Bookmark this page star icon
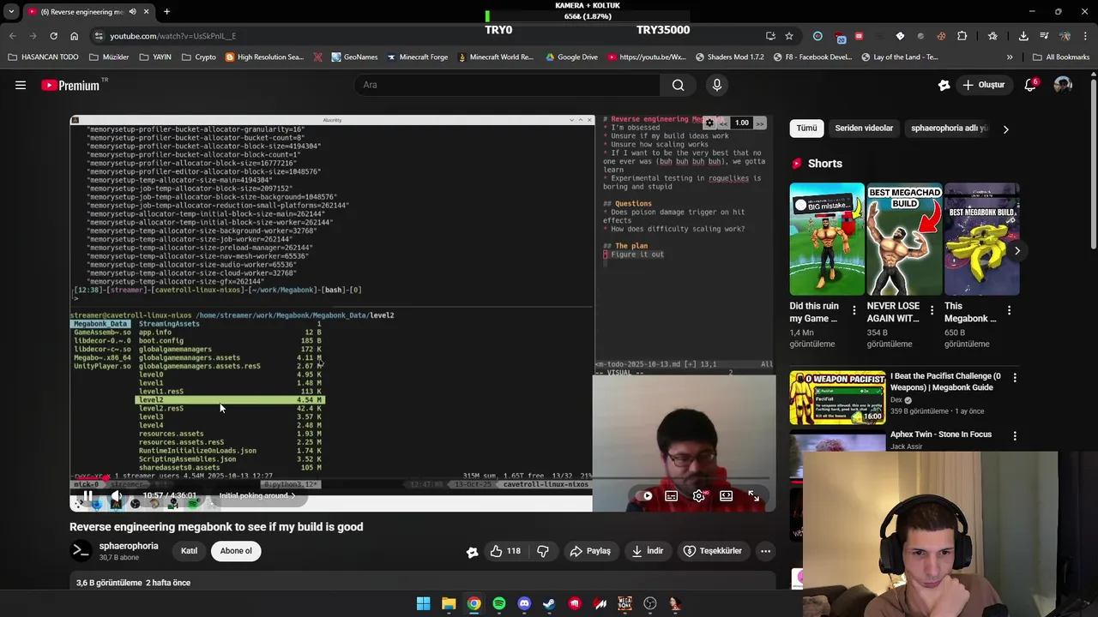Screen dimensions: 1098x617 pyautogui.click(x=789, y=36)
